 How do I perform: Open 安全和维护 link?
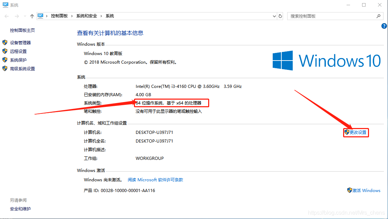20,209
